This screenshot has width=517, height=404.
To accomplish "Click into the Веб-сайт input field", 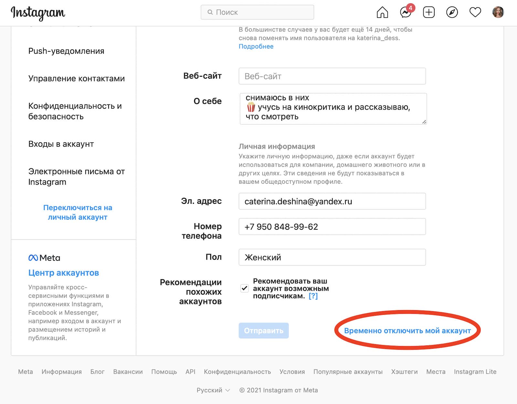I will point(332,76).
